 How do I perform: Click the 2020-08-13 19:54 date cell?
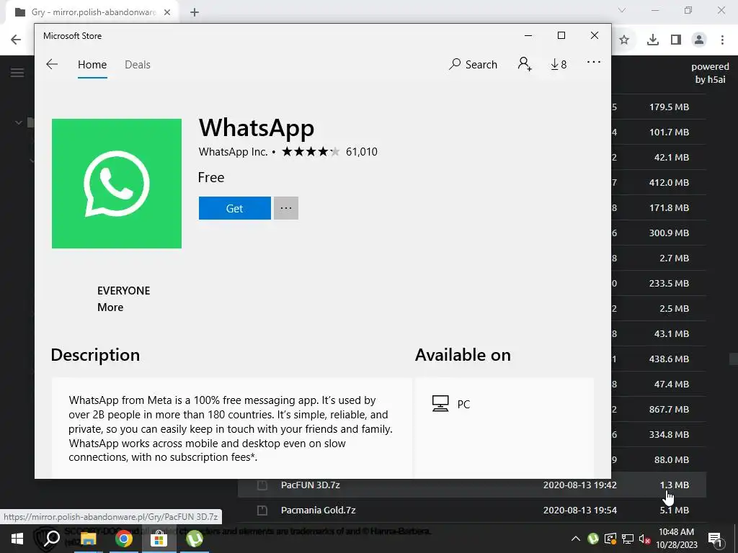[x=580, y=511]
